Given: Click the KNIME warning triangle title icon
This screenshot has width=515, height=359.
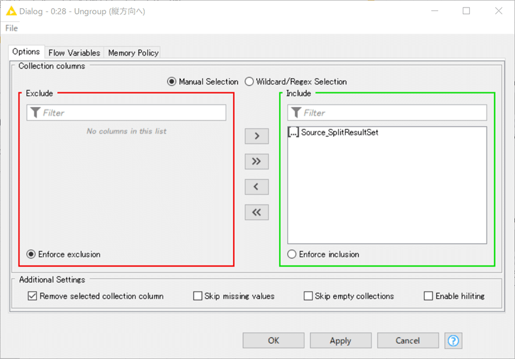Looking at the screenshot, I should 11,11.
